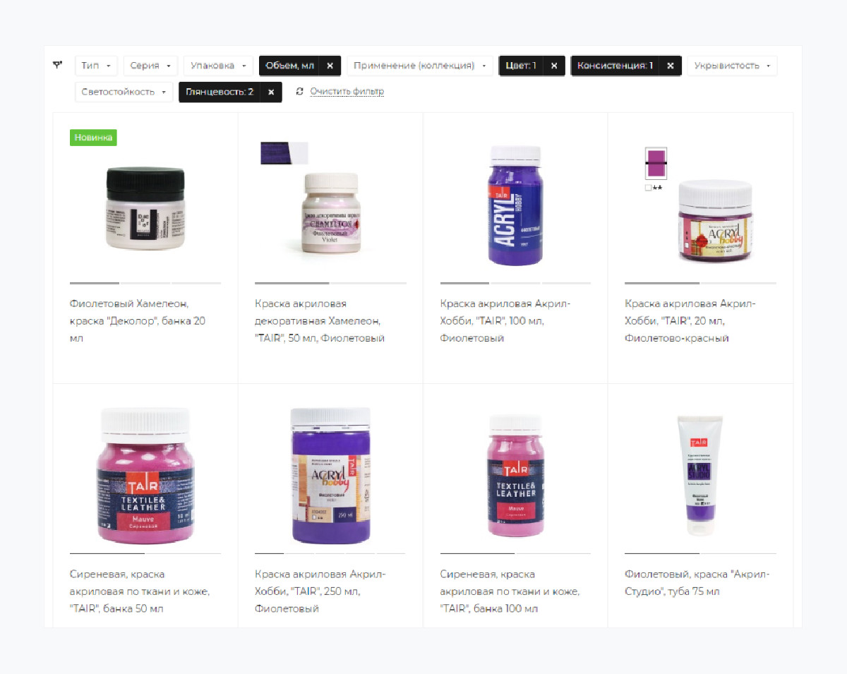Click the Акрил-Студио tube 75 мл image

700,476
